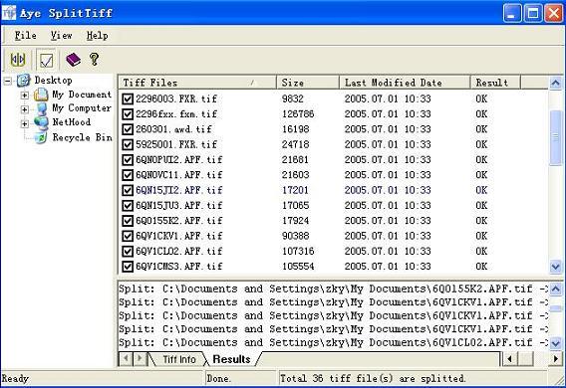Sort by the Size column header

pyautogui.click(x=308, y=83)
